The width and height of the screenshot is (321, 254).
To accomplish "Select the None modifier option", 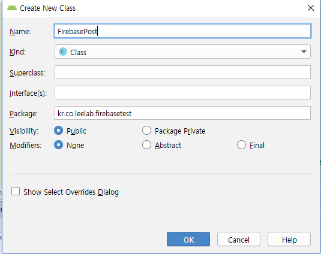I will pyautogui.click(x=59, y=145).
